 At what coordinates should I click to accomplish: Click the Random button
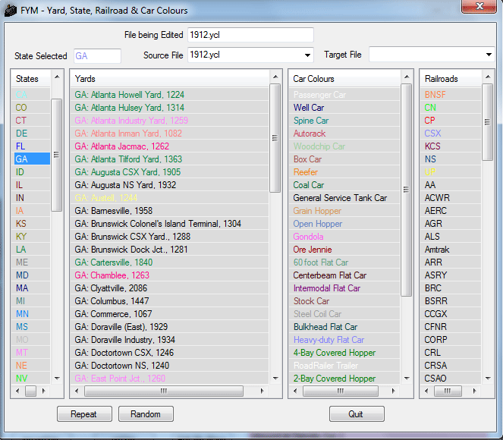coord(146,413)
